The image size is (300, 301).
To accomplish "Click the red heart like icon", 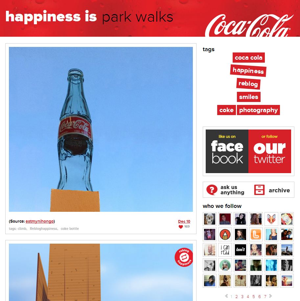I will (x=181, y=227).
